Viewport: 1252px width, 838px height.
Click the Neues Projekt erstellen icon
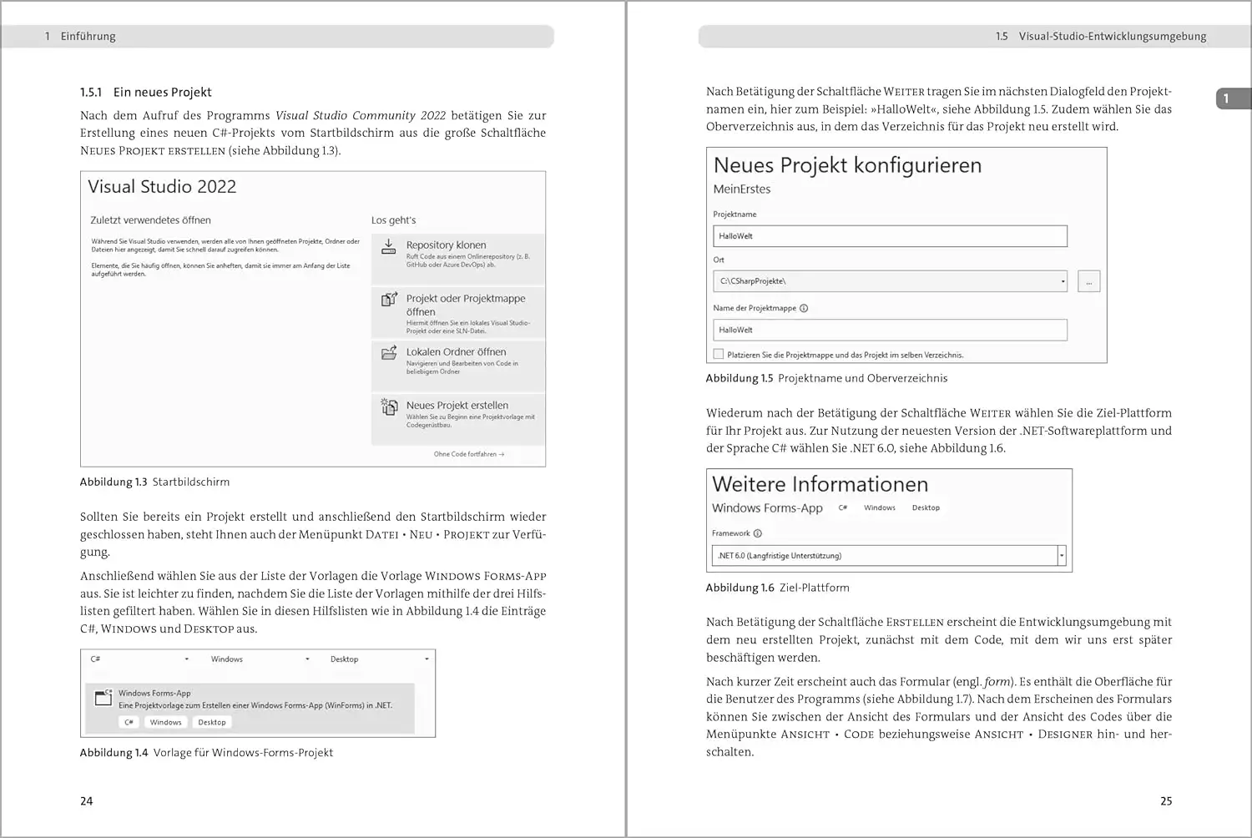click(x=389, y=406)
